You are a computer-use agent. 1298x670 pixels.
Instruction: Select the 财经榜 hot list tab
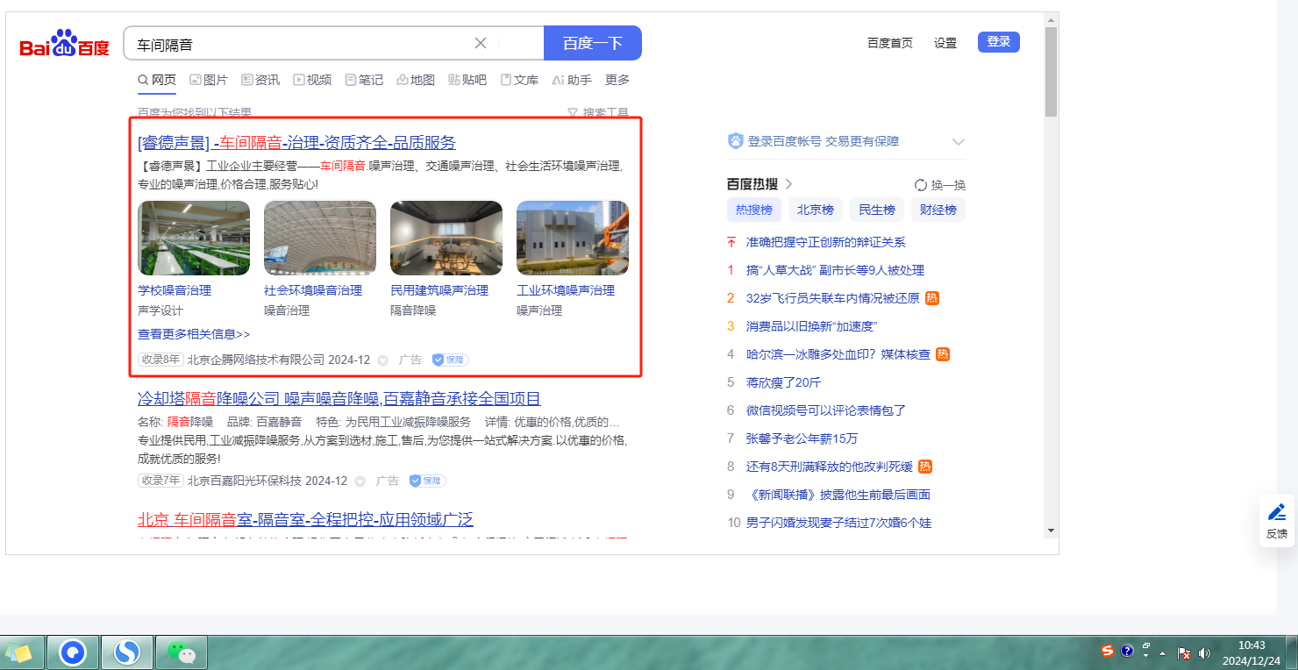(x=938, y=210)
